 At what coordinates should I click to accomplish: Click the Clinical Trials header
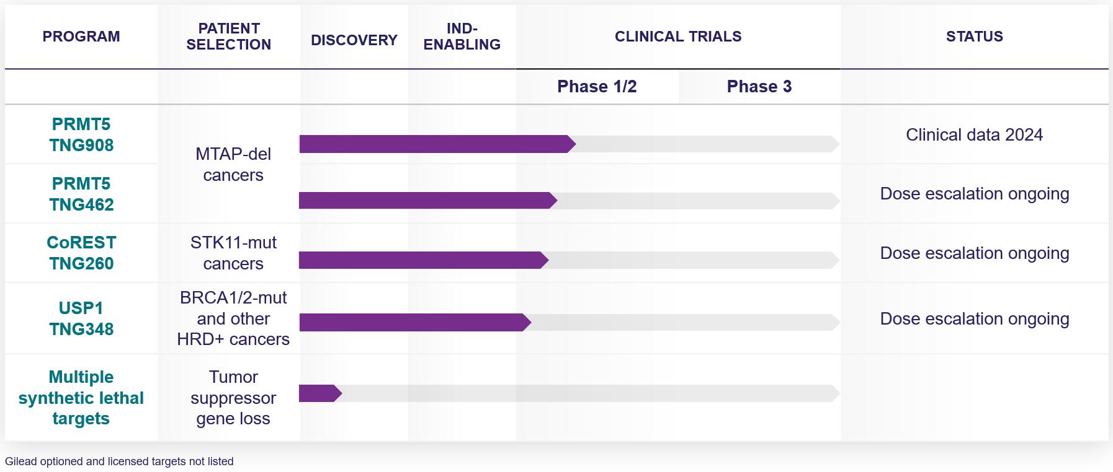tap(678, 37)
